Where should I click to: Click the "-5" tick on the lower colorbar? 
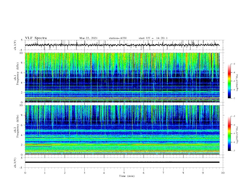[x=234, y=133]
